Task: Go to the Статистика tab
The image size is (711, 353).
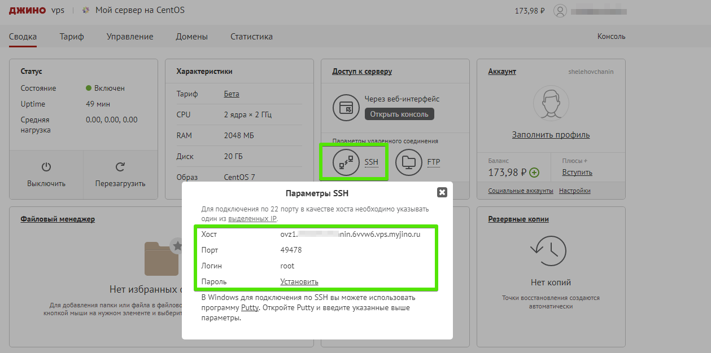Action: (x=251, y=37)
